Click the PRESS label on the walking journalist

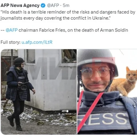click(22, 78)
